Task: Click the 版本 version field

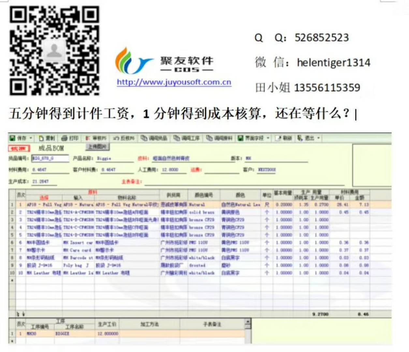Action: [276, 158]
